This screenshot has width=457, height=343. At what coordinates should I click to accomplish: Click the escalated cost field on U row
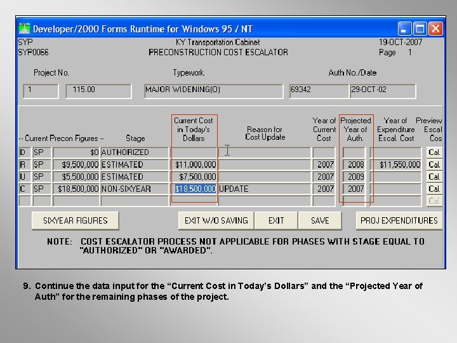(x=396, y=177)
